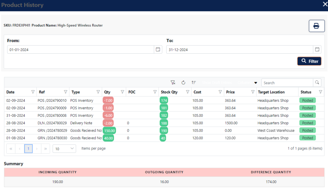
Task: Expand the Columns dropdown arrow
Action: [256, 83]
